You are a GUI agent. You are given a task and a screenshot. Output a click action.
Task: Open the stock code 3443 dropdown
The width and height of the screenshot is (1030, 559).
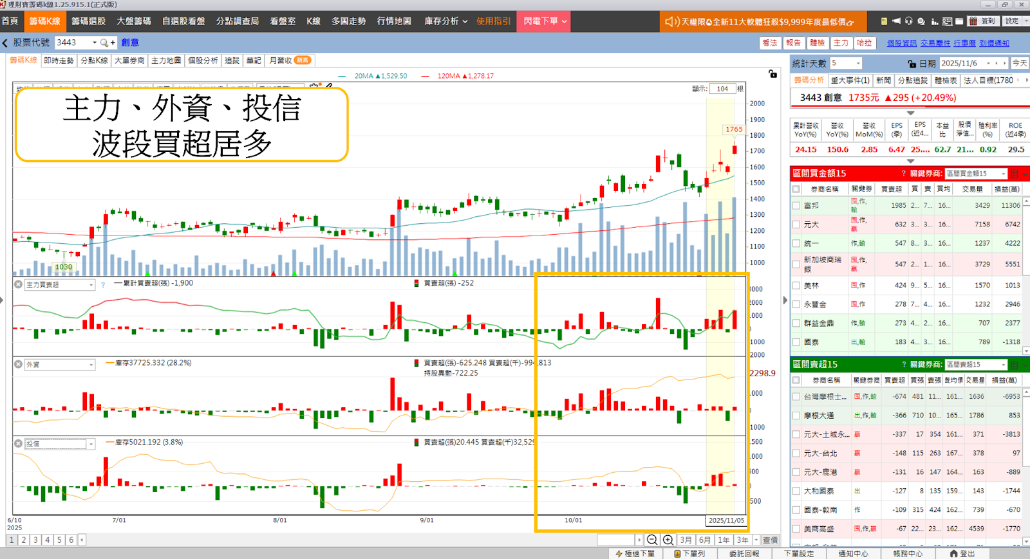[95, 42]
